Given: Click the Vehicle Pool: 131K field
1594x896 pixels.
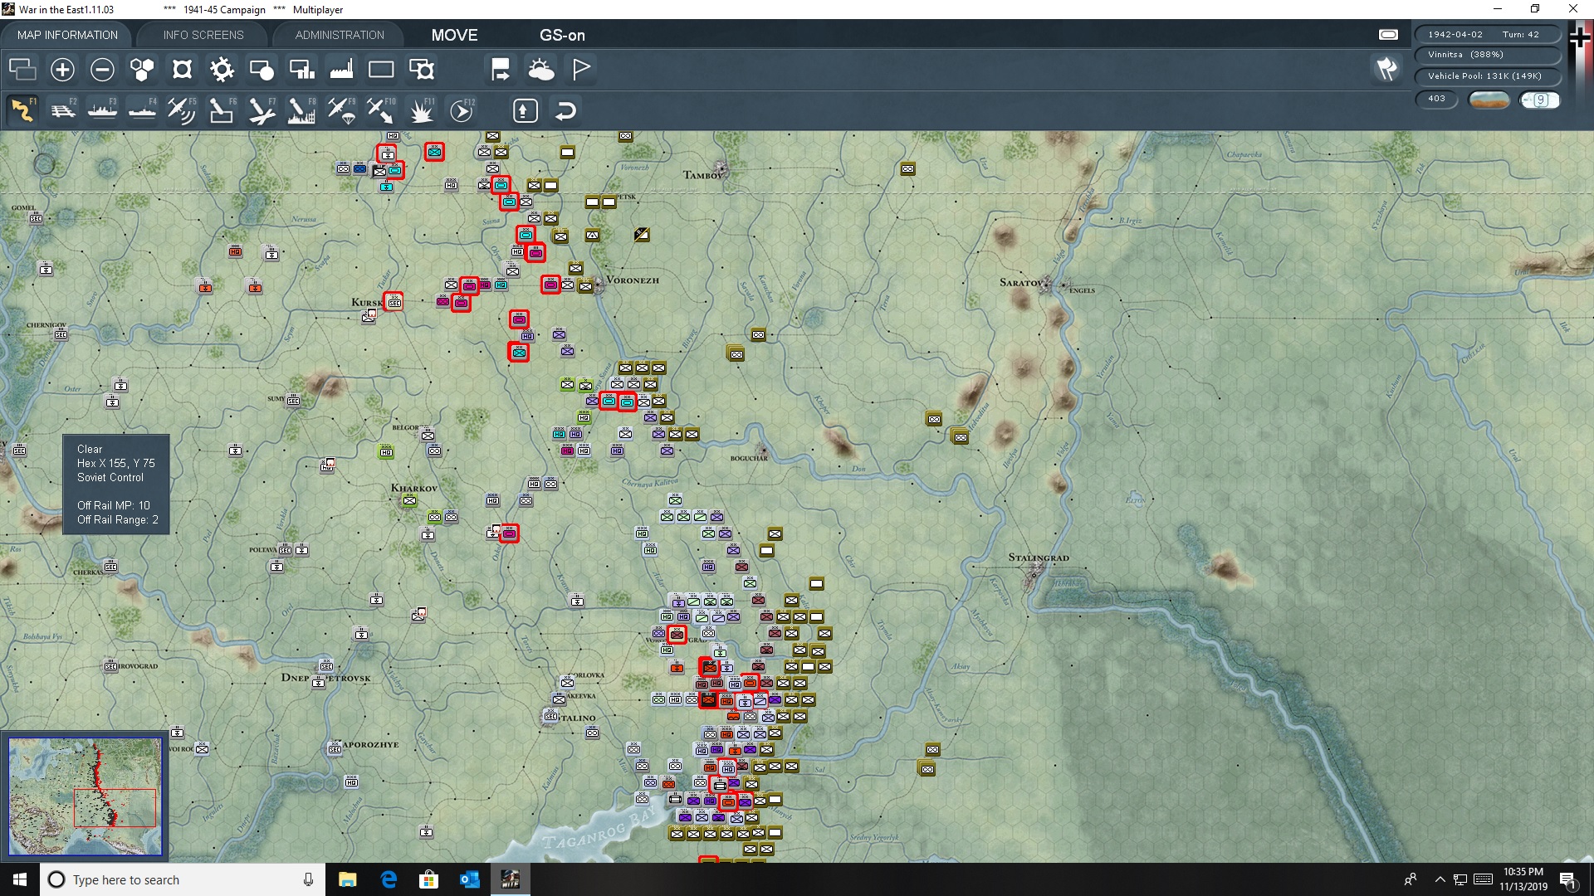Looking at the screenshot, I should [x=1486, y=76].
